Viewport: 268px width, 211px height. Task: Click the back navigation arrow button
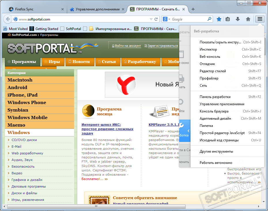point(8,19)
